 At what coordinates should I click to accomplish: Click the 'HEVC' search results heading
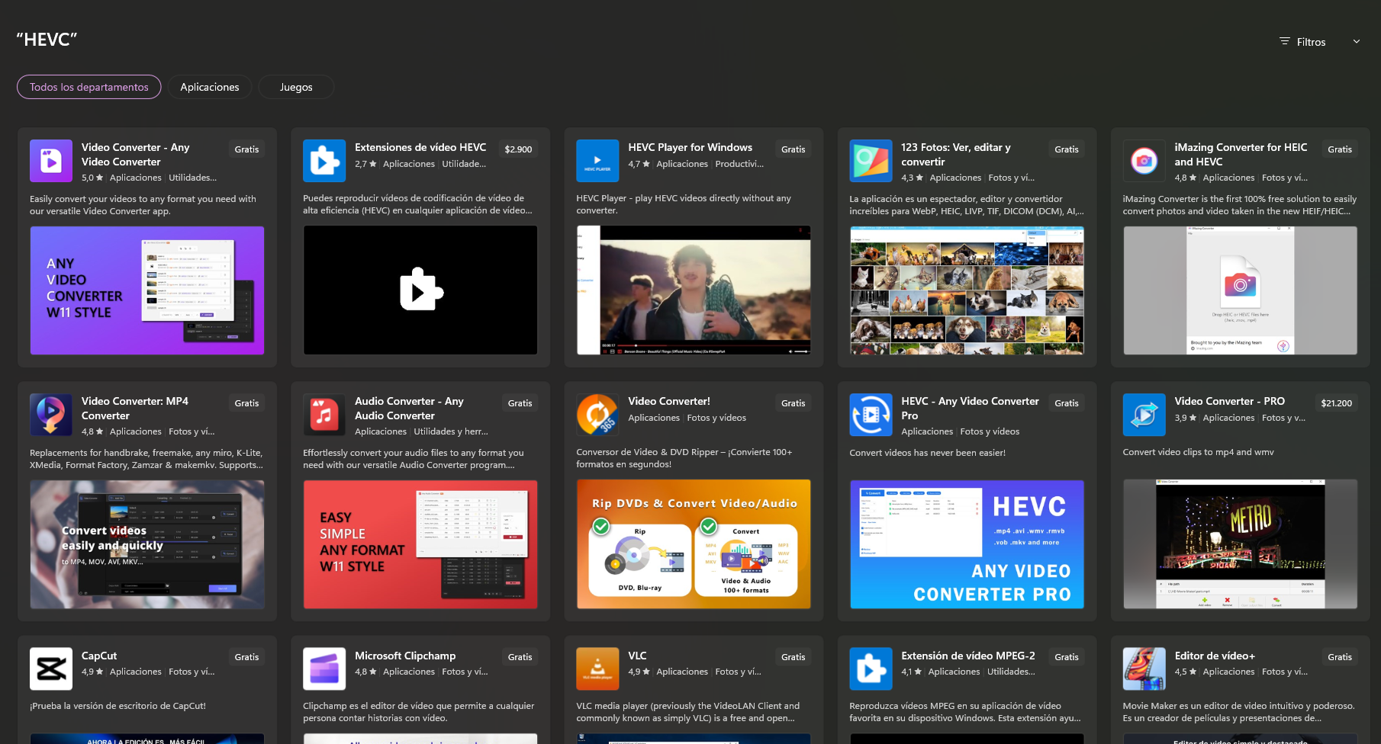[x=47, y=40]
